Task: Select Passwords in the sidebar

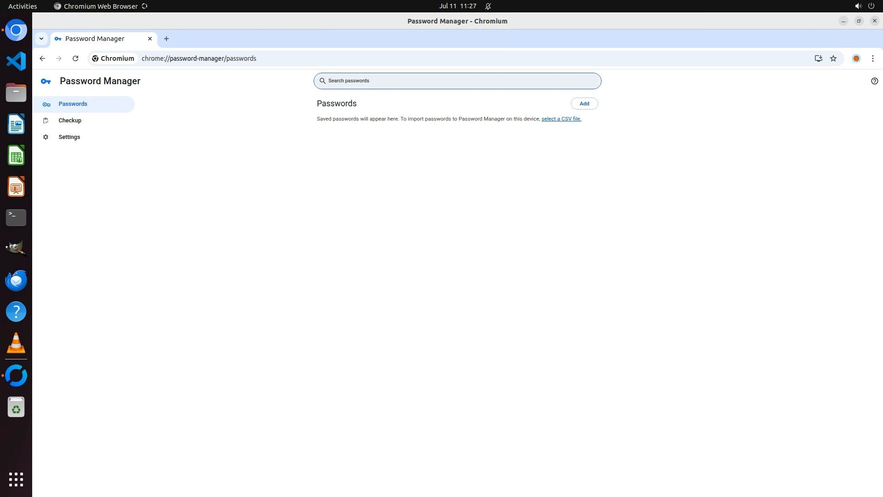Action: tap(73, 104)
